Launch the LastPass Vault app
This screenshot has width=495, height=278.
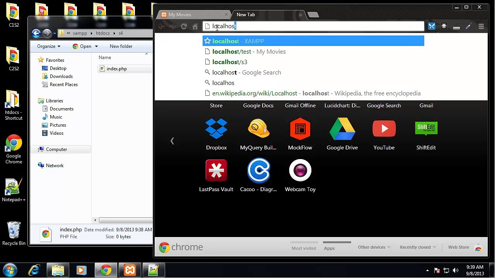click(216, 171)
